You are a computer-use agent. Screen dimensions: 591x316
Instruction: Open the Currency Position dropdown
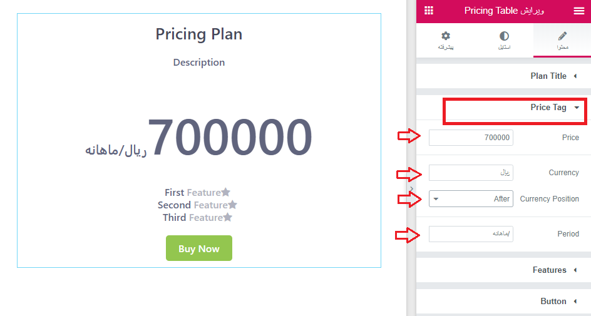[x=471, y=198]
